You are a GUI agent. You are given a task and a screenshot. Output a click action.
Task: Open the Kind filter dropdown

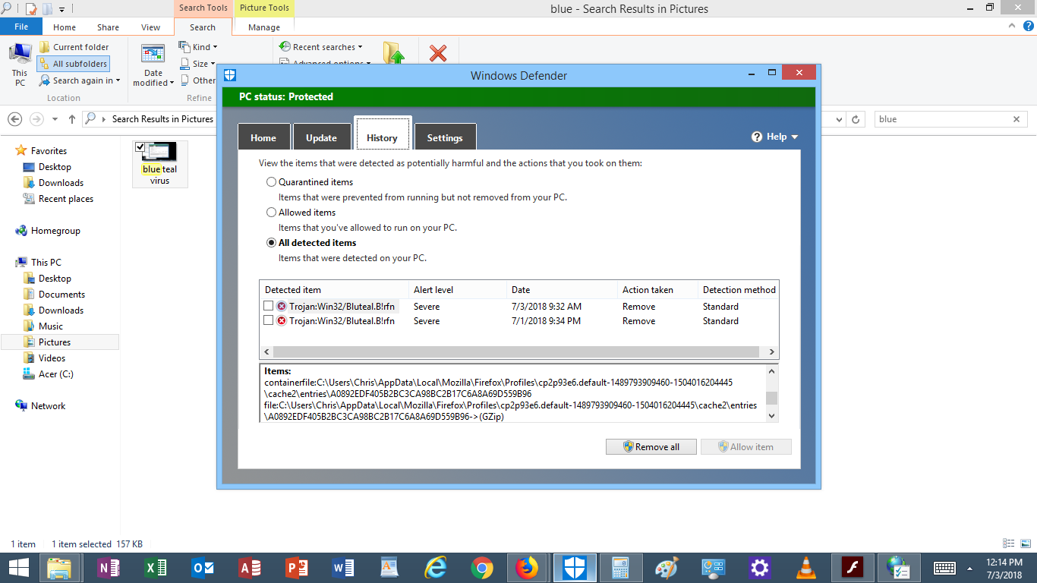pyautogui.click(x=199, y=47)
